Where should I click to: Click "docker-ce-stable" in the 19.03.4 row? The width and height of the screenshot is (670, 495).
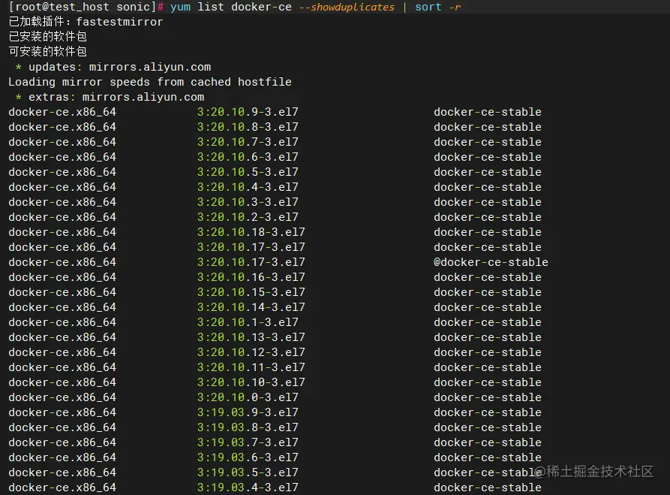[x=488, y=487]
